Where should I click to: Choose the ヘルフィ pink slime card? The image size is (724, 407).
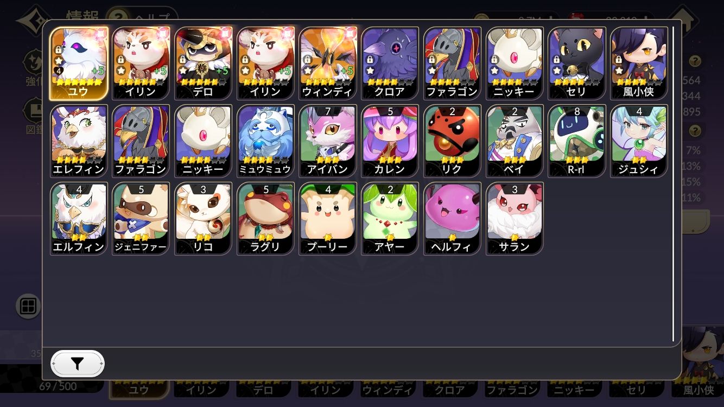pyautogui.click(x=453, y=219)
